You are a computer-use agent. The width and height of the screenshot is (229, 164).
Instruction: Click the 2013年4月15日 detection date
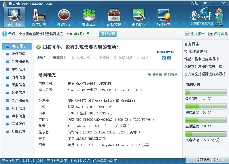click(78, 34)
